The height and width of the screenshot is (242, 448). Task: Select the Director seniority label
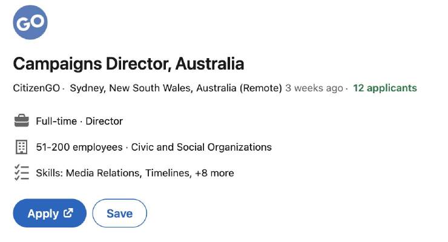click(x=104, y=121)
